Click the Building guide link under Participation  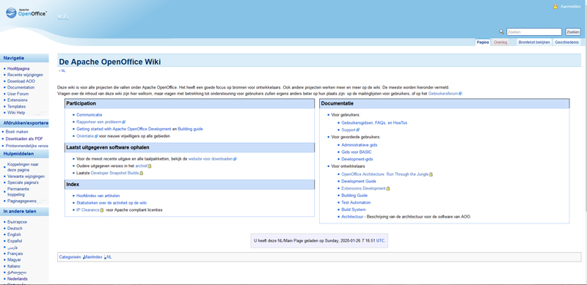tap(190, 129)
